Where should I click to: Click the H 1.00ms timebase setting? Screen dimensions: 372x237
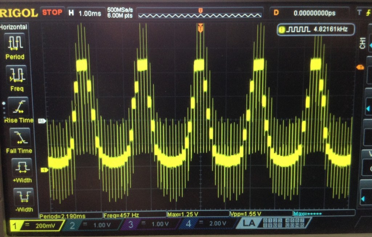click(x=85, y=13)
